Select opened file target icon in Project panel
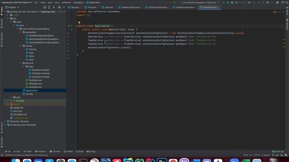Image resolution: width=289 pixels, height=162 pixels. [x=45, y=7]
